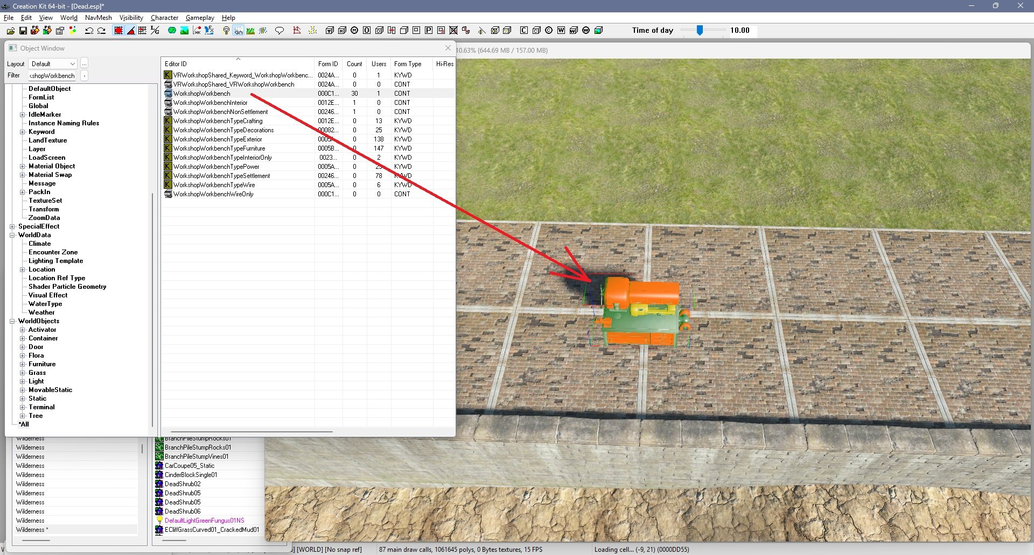Collapse the WorldObjects tree node

(12, 321)
